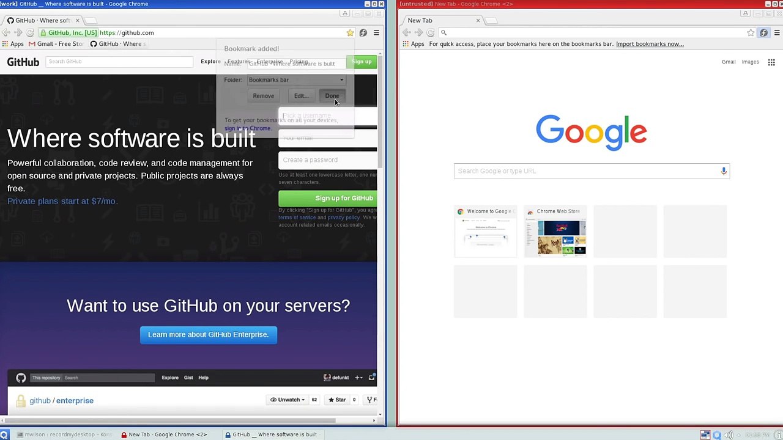Click Edit... in the bookmark bubble
This screenshot has height=440, width=783.
(x=300, y=96)
